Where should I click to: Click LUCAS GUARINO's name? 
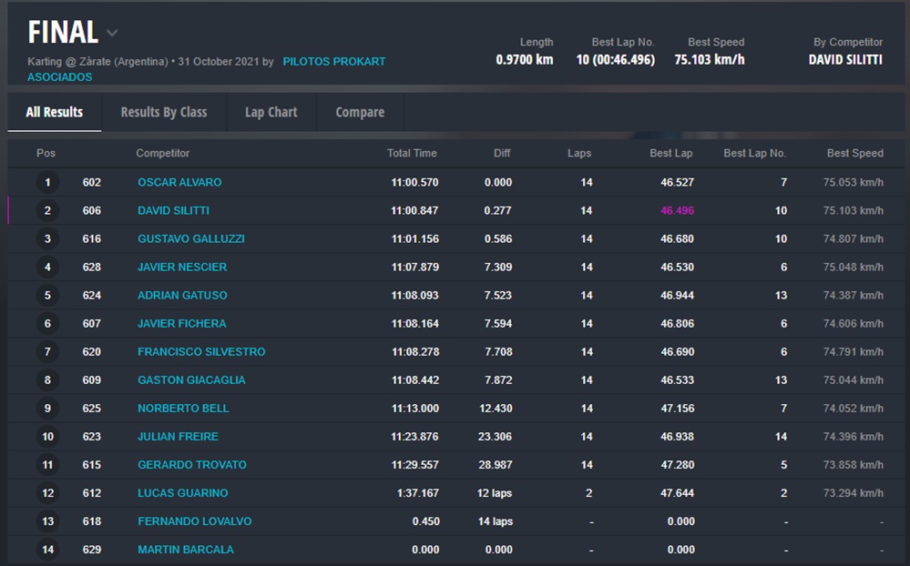[x=182, y=493]
